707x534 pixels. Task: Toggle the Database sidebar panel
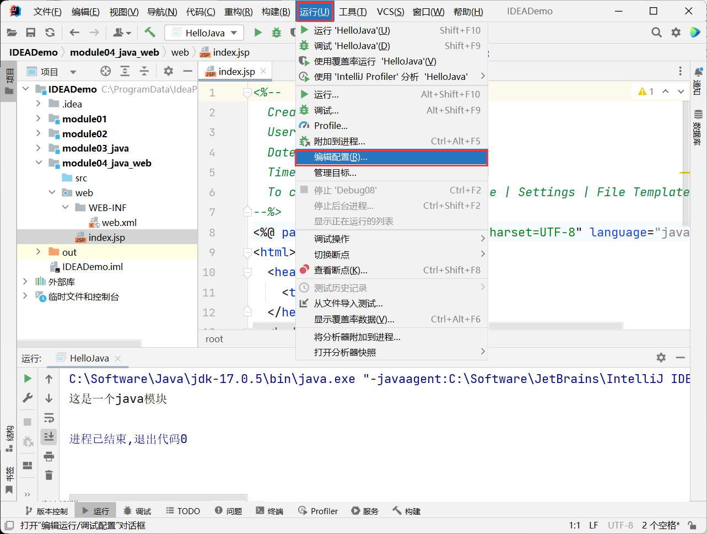(698, 127)
